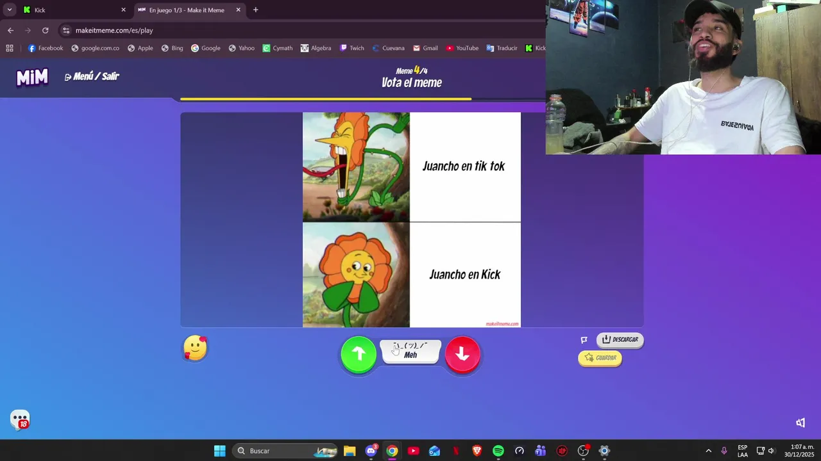Show hidden system tray icons

coord(709,451)
